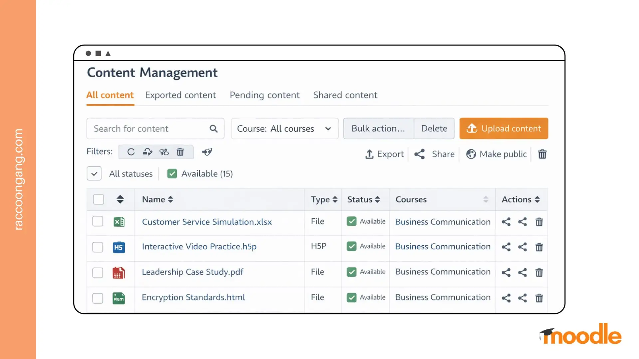Click the trash icon at the far right of the action bar

[x=542, y=154]
